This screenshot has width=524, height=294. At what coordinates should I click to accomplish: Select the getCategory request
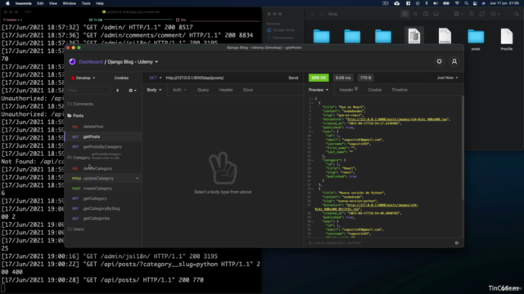coord(103,198)
